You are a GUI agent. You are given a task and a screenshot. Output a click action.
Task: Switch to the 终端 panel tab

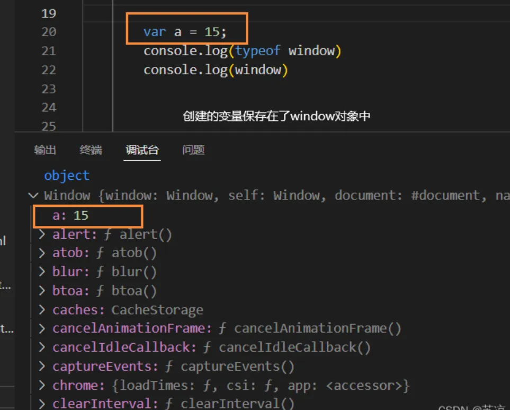[91, 150]
